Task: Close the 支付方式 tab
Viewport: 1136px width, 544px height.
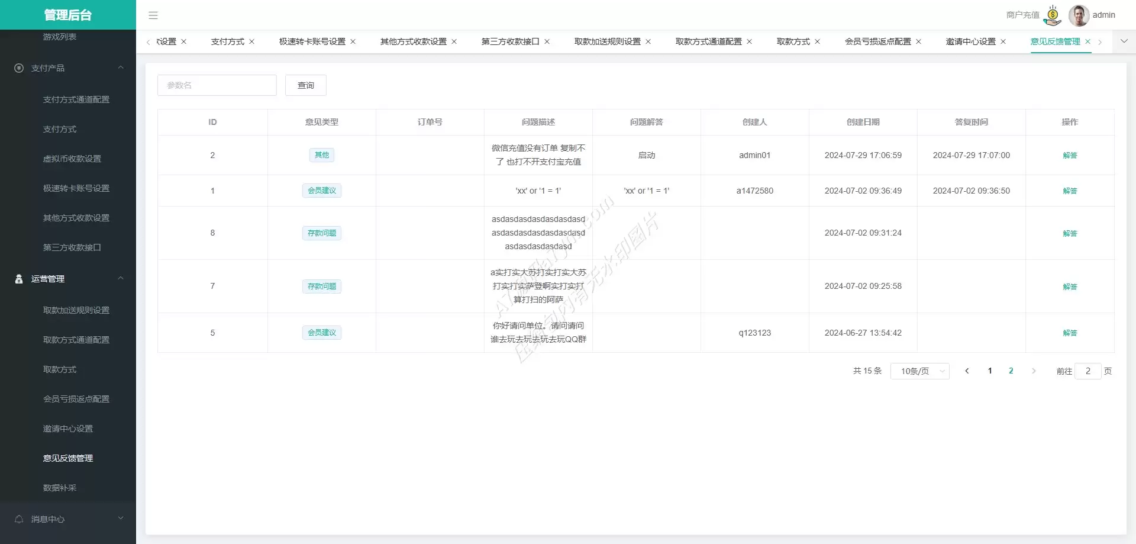Action: [x=251, y=41]
